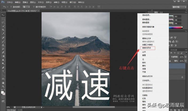Open the 图层 menu

33,2
